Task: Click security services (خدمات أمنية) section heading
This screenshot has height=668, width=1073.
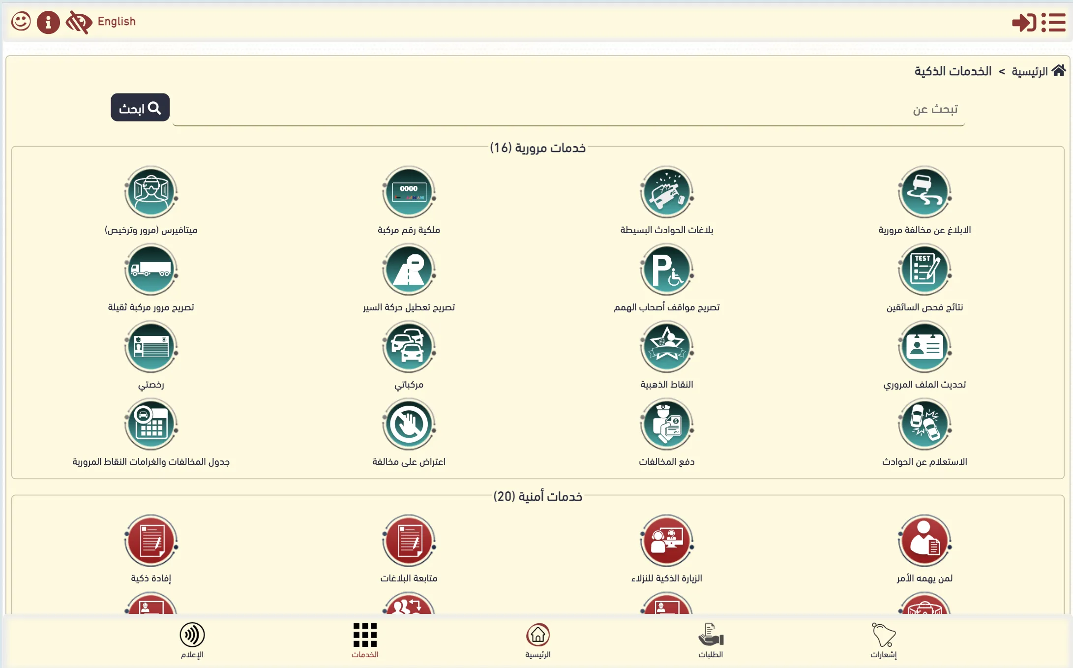Action: (x=537, y=496)
